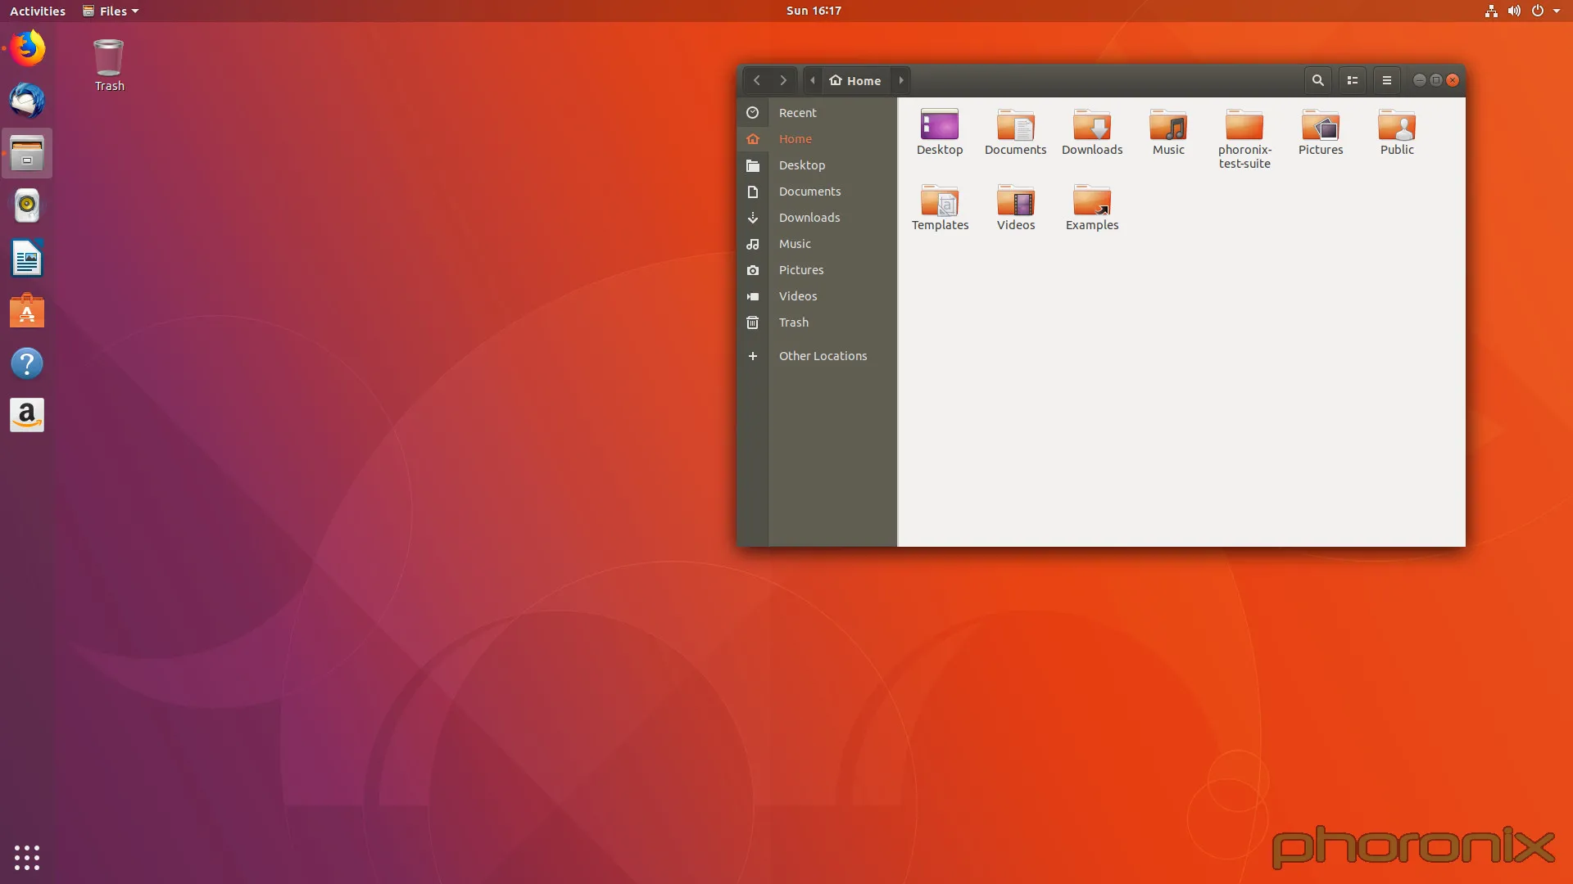Minimize the Files window
The height and width of the screenshot is (884, 1573).
pos(1420,80)
